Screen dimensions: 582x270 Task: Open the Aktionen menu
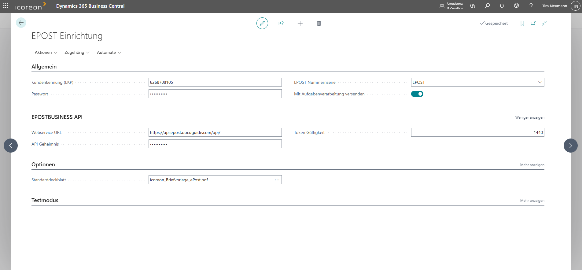(x=46, y=52)
